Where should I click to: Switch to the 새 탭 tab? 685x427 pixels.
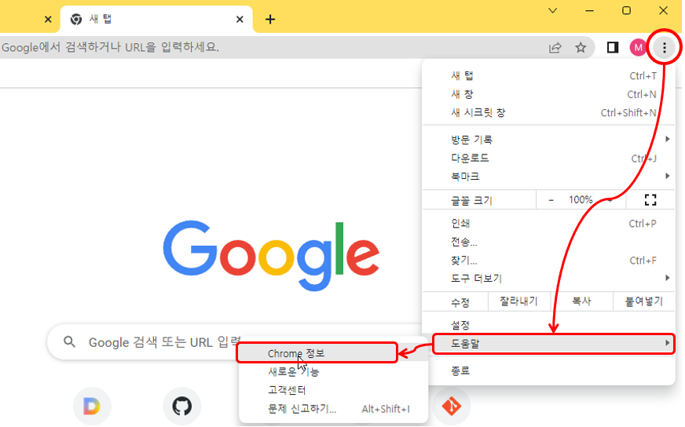click(x=156, y=19)
